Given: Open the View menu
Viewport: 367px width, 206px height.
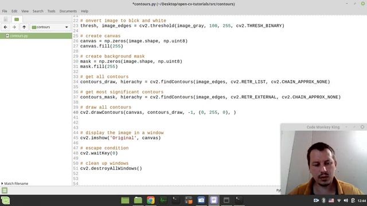Looking at the screenshot, I should (25, 11).
